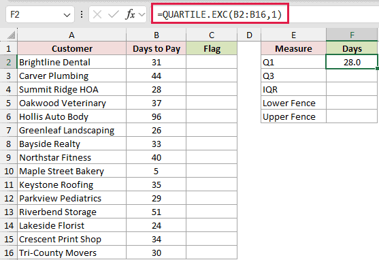Select the empty Days cell beside IQR

[x=352, y=89]
